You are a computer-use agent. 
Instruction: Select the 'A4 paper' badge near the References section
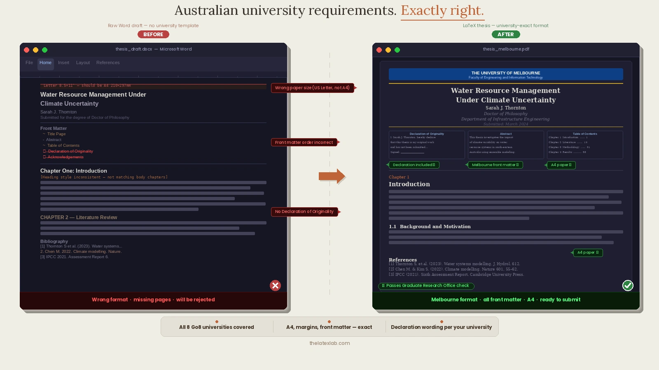588,253
